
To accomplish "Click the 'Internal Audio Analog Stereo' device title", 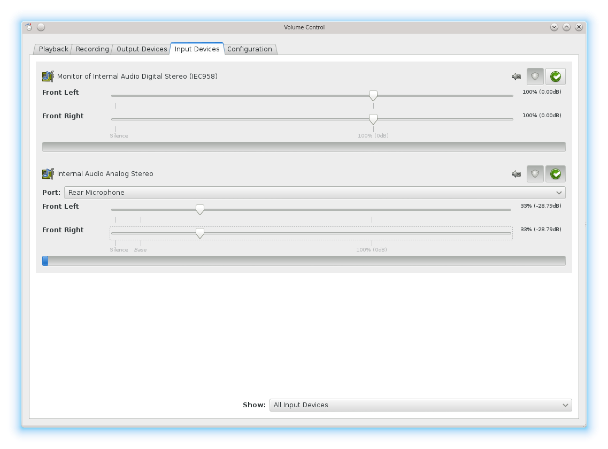I will 105,173.
